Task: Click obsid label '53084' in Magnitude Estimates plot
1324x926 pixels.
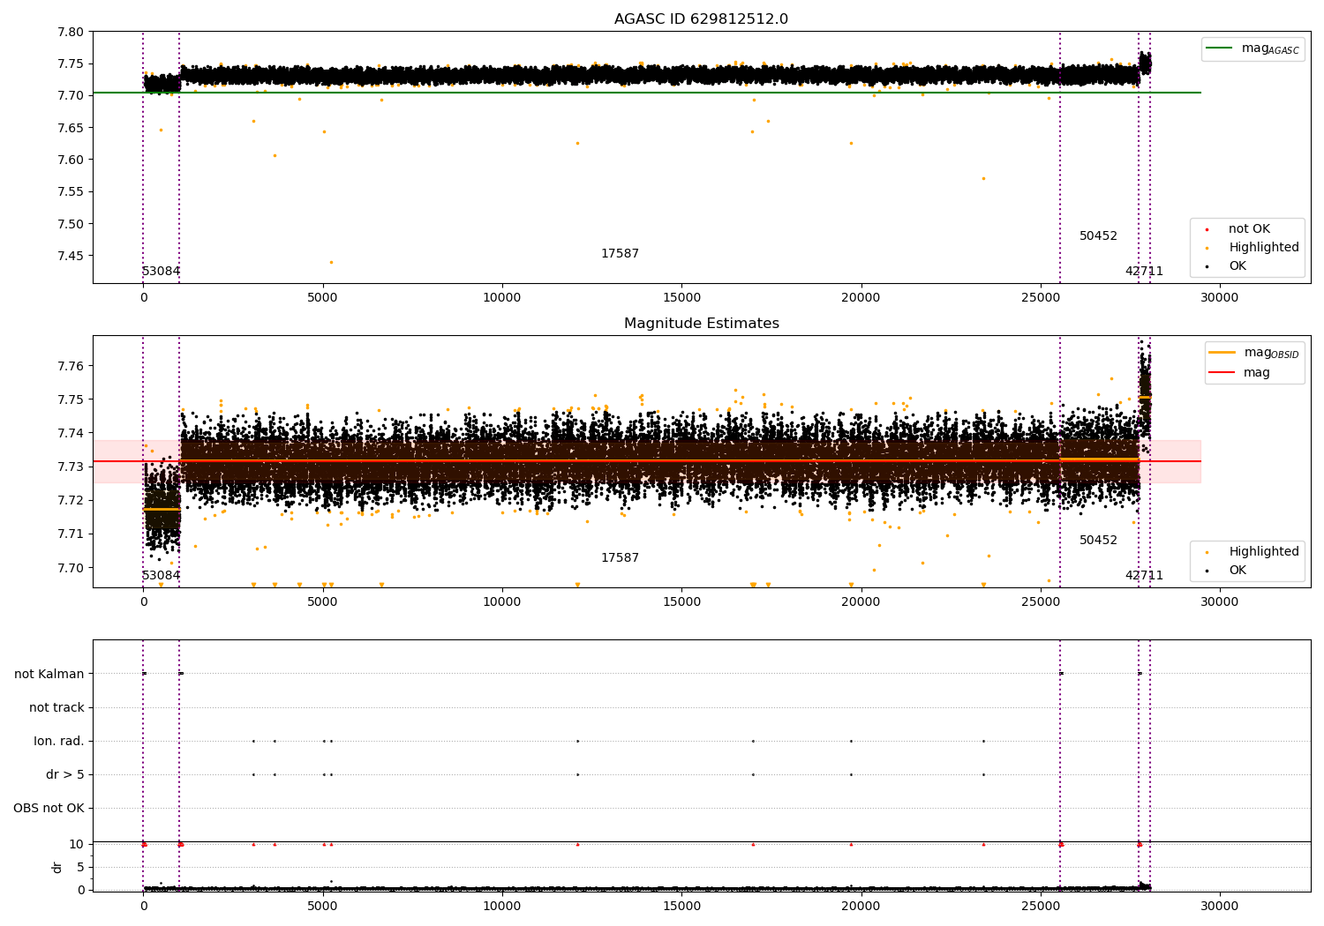Action: click(x=161, y=576)
